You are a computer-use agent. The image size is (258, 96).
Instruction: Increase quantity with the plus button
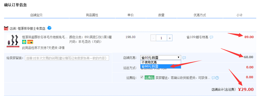pos(170,38)
